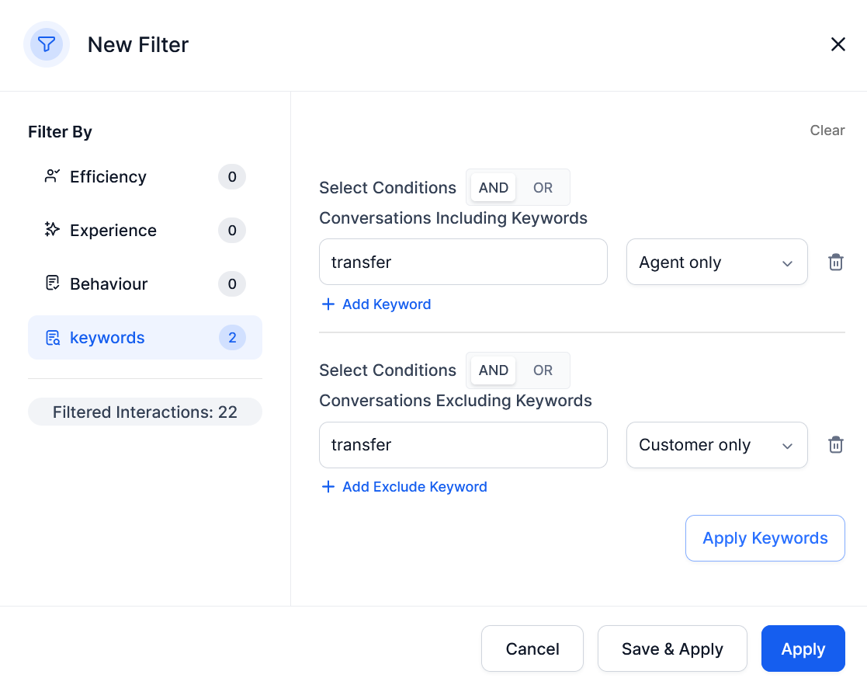The width and height of the screenshot is (867, 678).
Task: Switch excluding keywords condition to OR
Action: 543,370
